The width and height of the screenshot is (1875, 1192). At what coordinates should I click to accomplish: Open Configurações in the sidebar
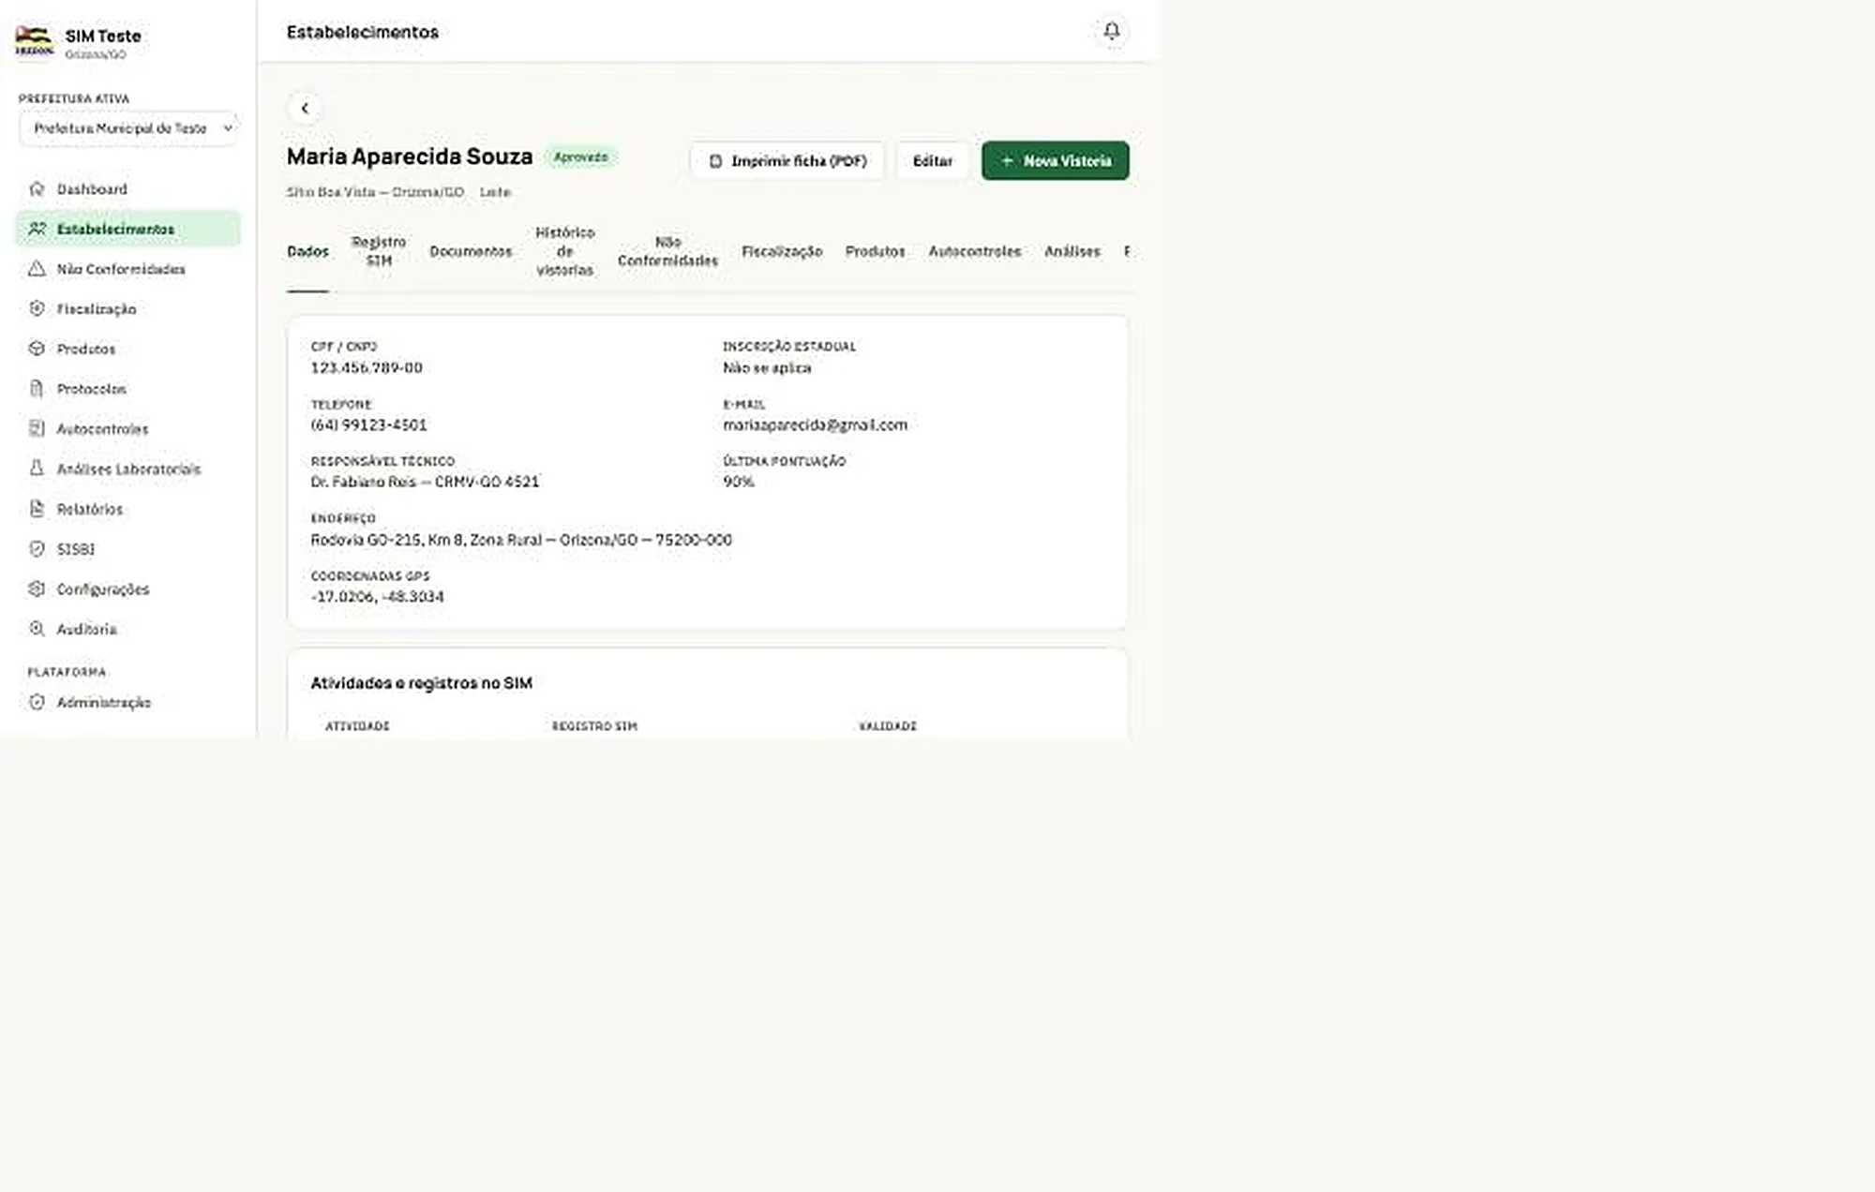point(128,589)
